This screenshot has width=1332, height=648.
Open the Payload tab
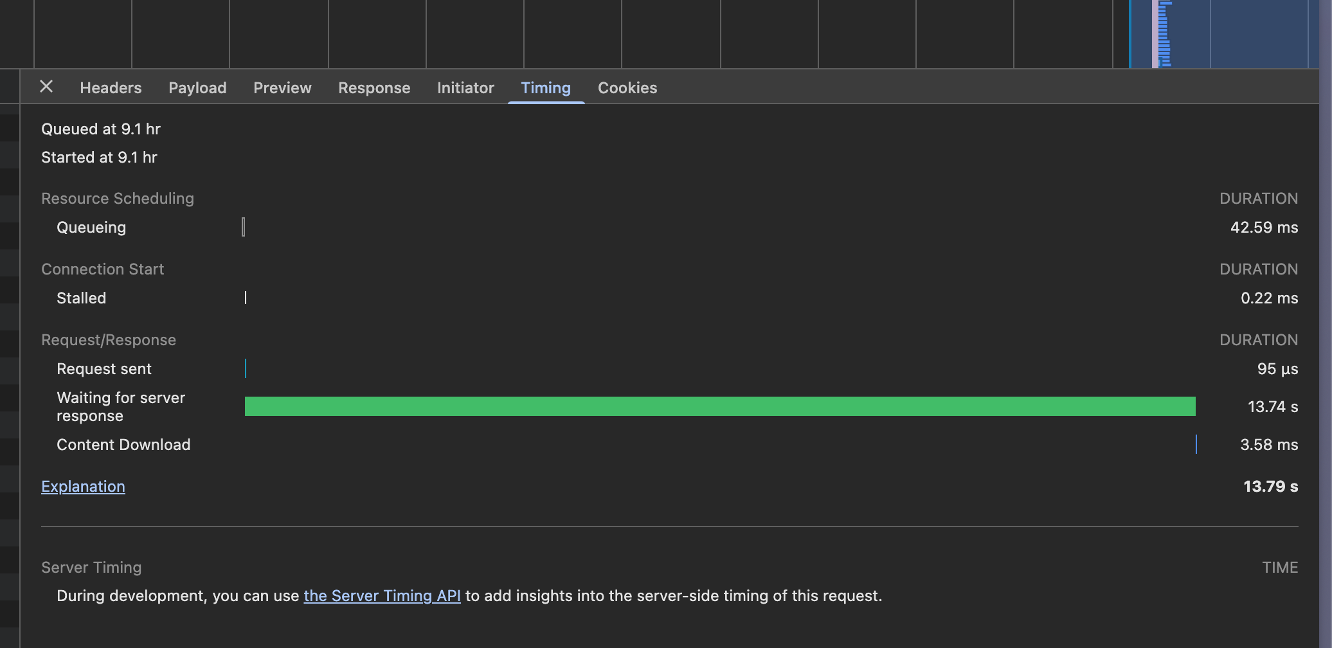pos(197,88)
